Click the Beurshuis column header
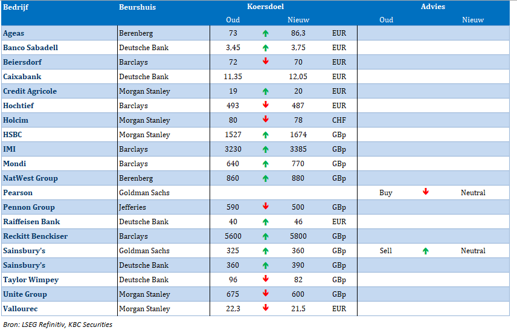 click(x=137, y=7)
